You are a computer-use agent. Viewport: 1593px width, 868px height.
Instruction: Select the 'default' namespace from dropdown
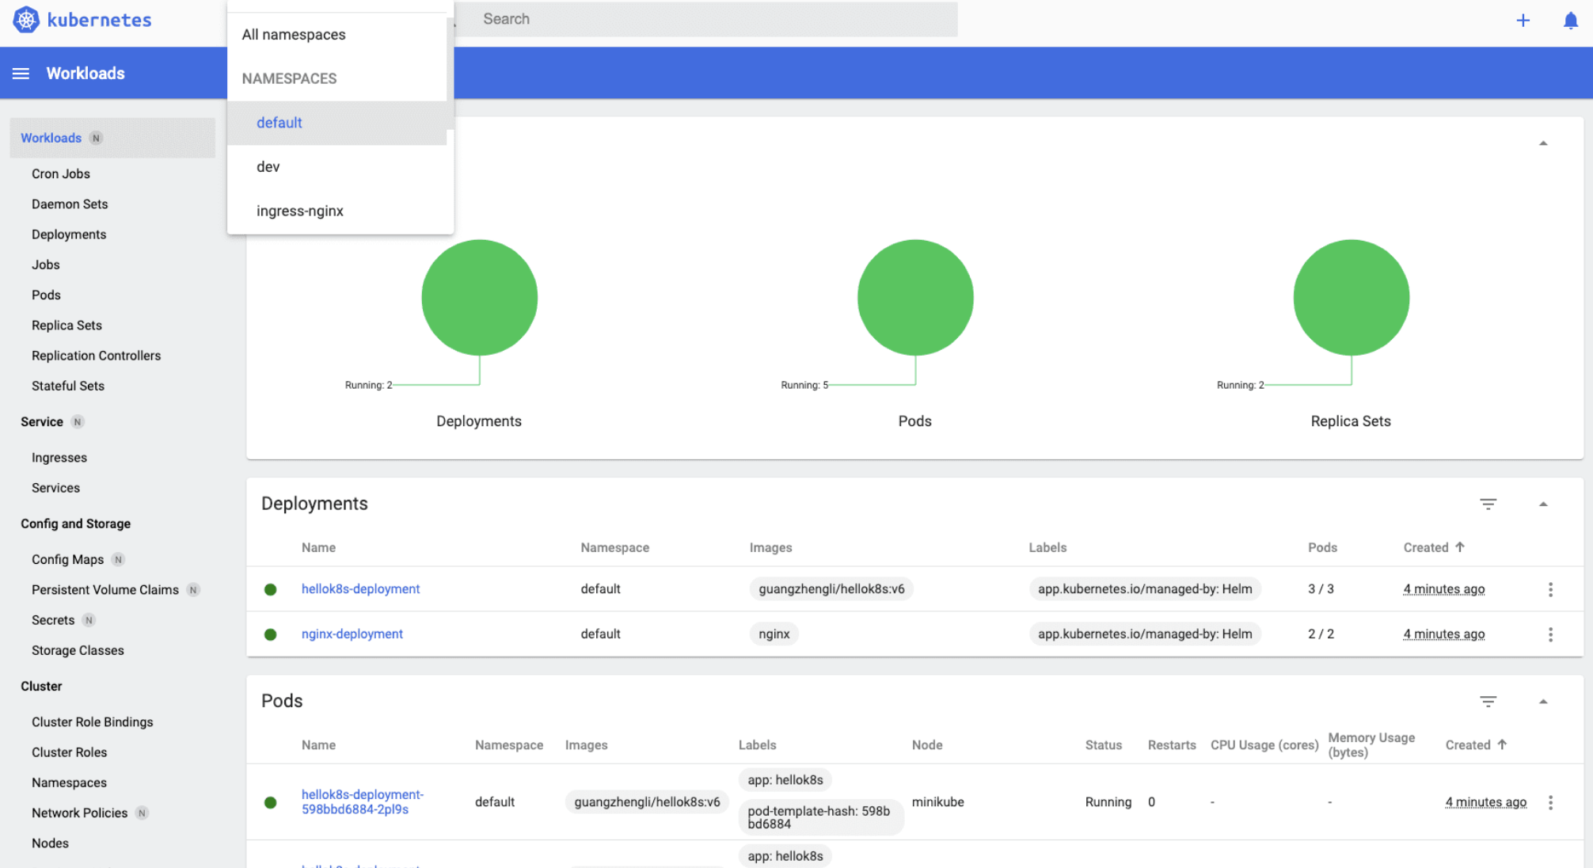pos(279,122)
